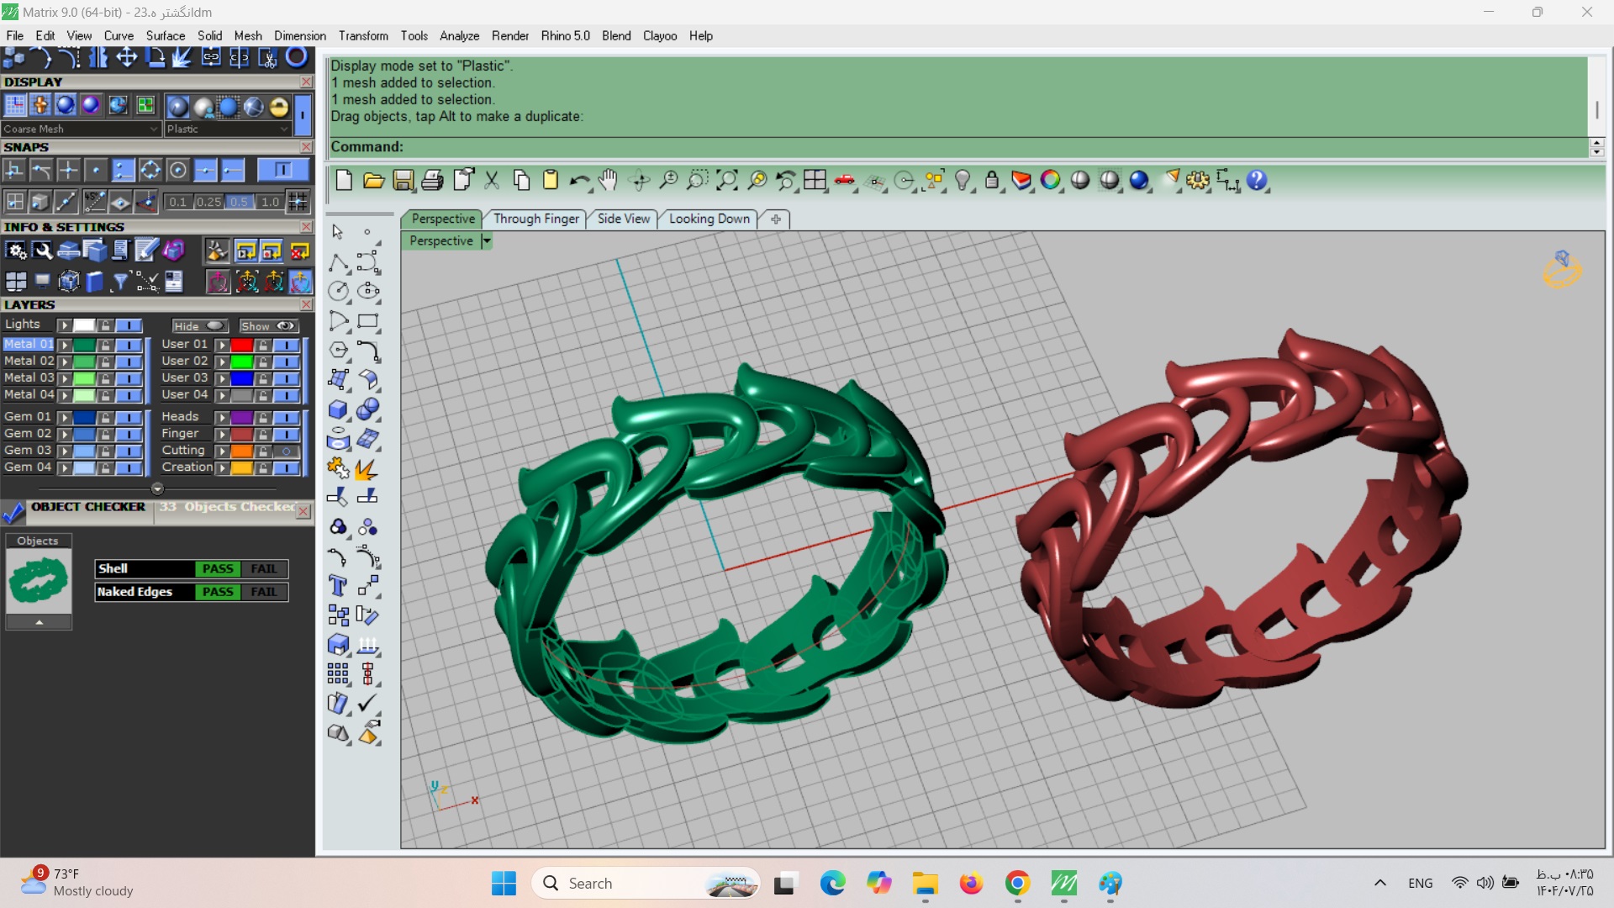The image size is (1614, 908).
Task: Click the Four Viewports layout icon
Action: (x=815, y=180)
